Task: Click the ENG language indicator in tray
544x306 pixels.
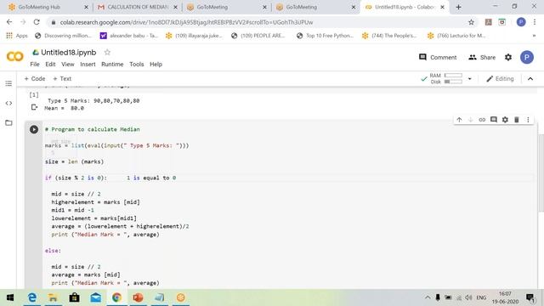Action: tap(481, 297)
